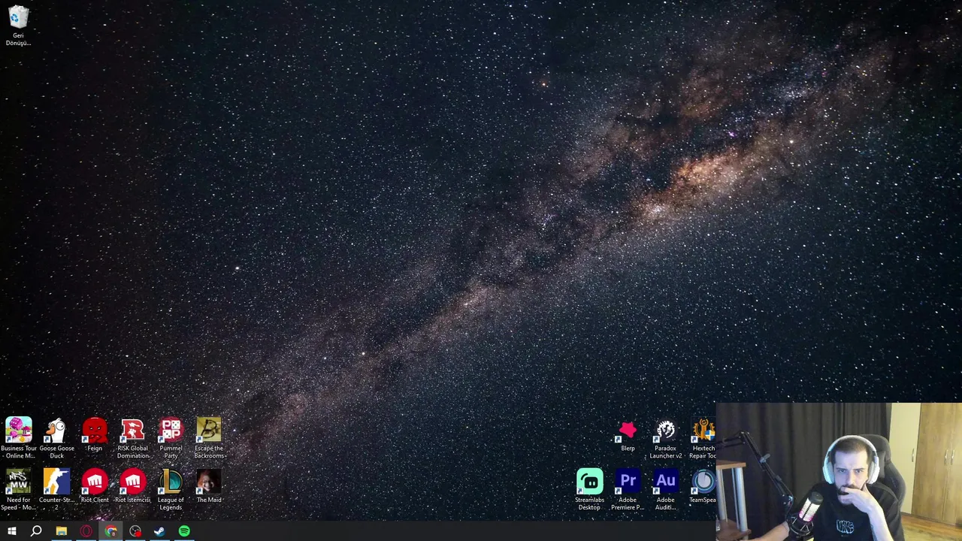Open File Explorer from taskbar
Image resolution: width=962 pixels, height=541 pixels.
click(x=61, y=531)
